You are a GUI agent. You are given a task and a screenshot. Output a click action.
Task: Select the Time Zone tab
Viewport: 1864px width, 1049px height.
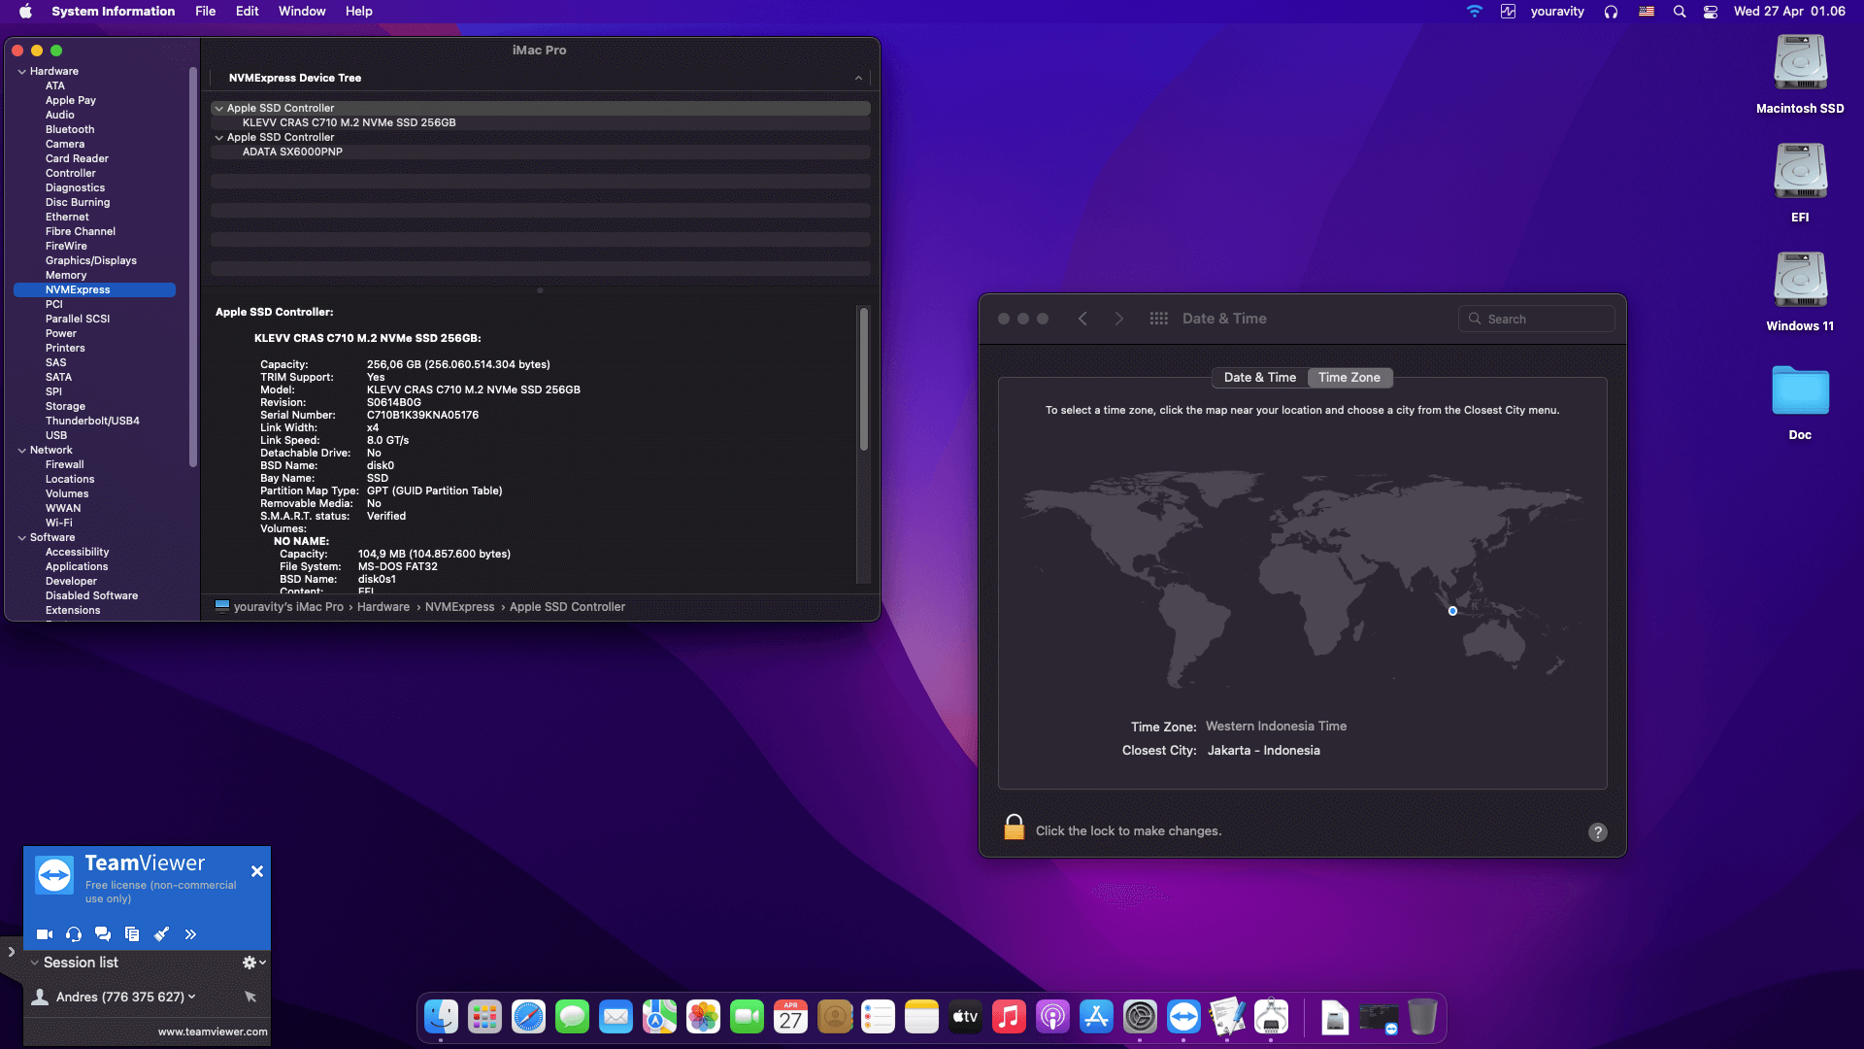pos(1348,378)
